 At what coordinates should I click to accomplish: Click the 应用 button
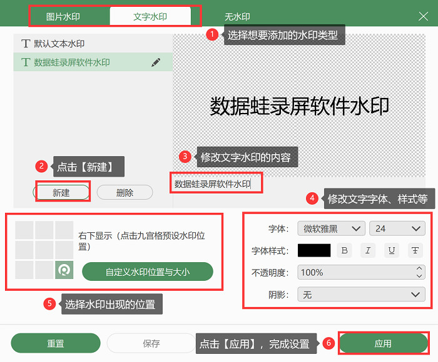(383, 343)
